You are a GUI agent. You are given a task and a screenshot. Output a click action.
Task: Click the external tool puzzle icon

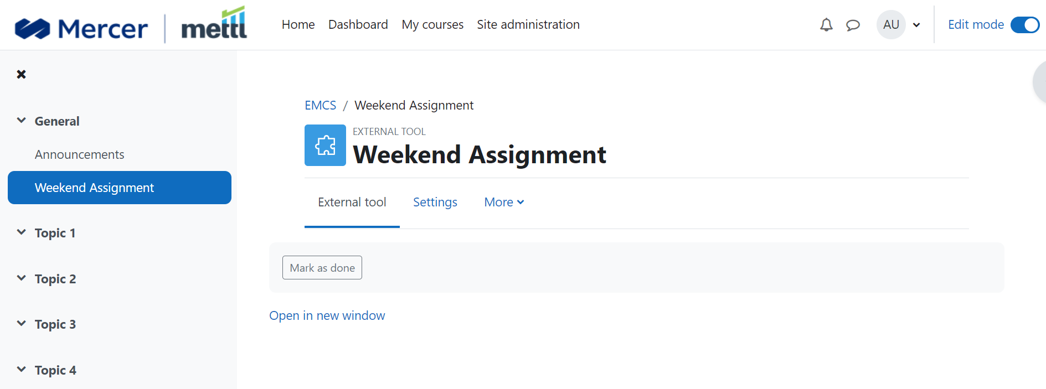coord(325,146)
